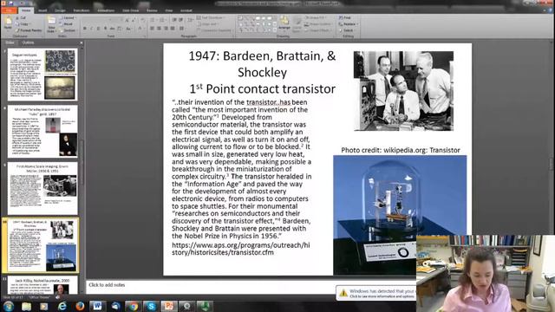Open the Select dropdown in Editing

(x=346, y=30)
